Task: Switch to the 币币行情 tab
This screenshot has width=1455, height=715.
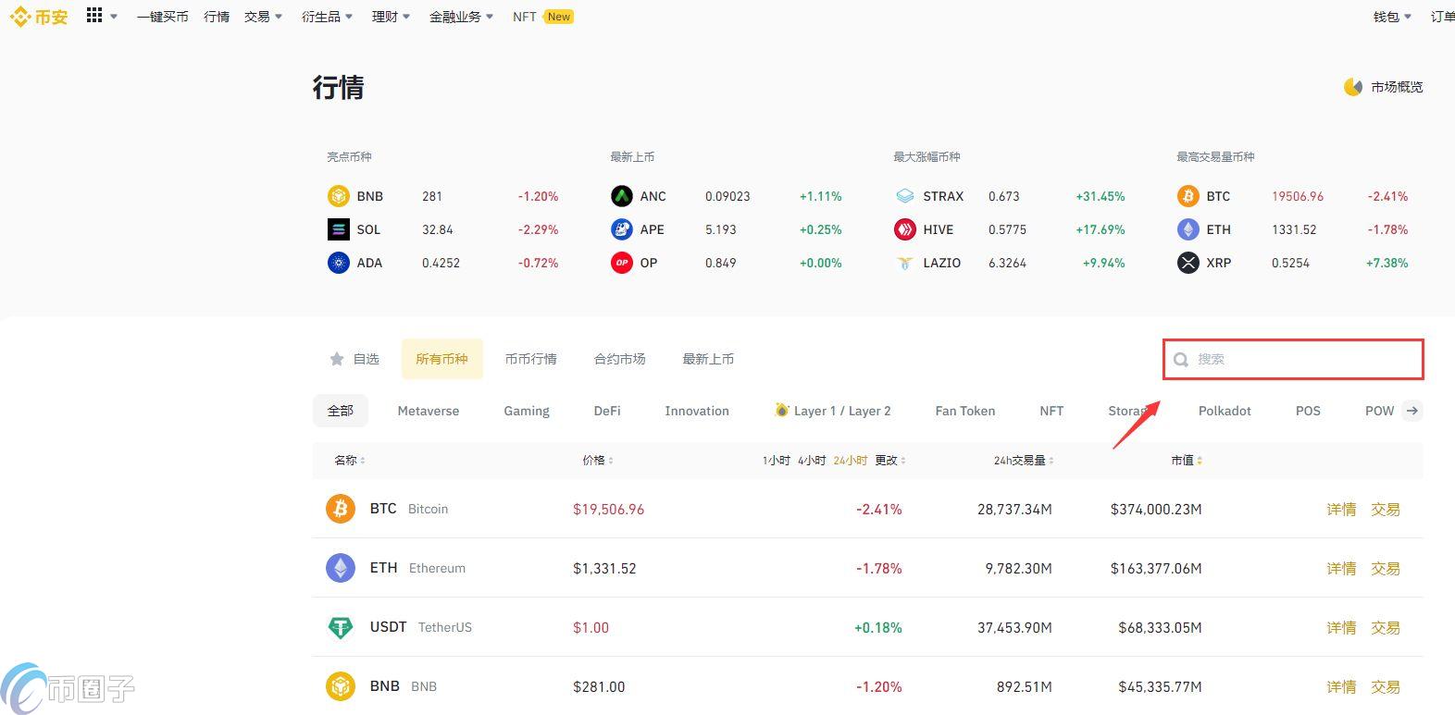Action: 531,359
